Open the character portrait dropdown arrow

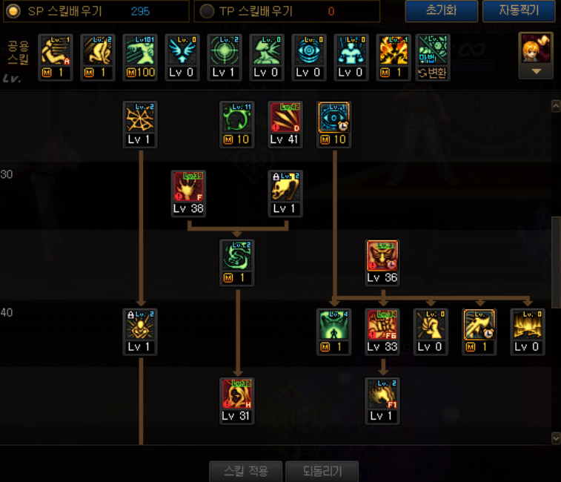coord(536,72)
